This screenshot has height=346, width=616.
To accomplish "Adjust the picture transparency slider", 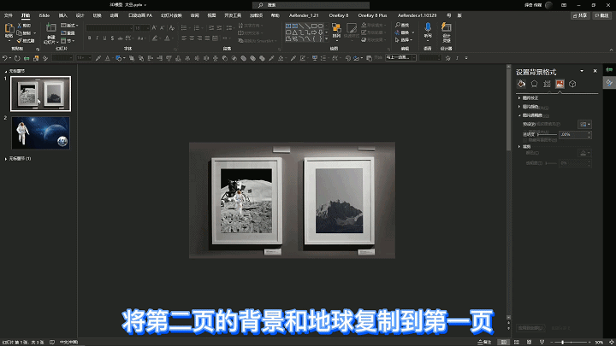I will coord(547,135).
